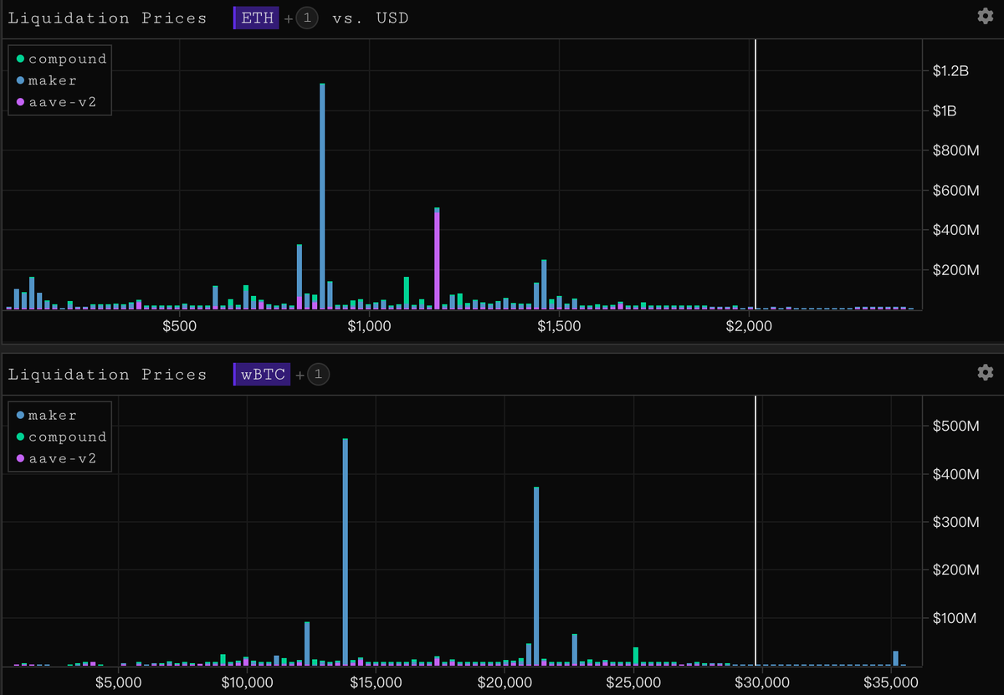This screenshot has width=1004, height=695.
Task: Toggle aave-v2 series in wBTC chart legend
Action: pyautogui.click(x=55, y=458)
